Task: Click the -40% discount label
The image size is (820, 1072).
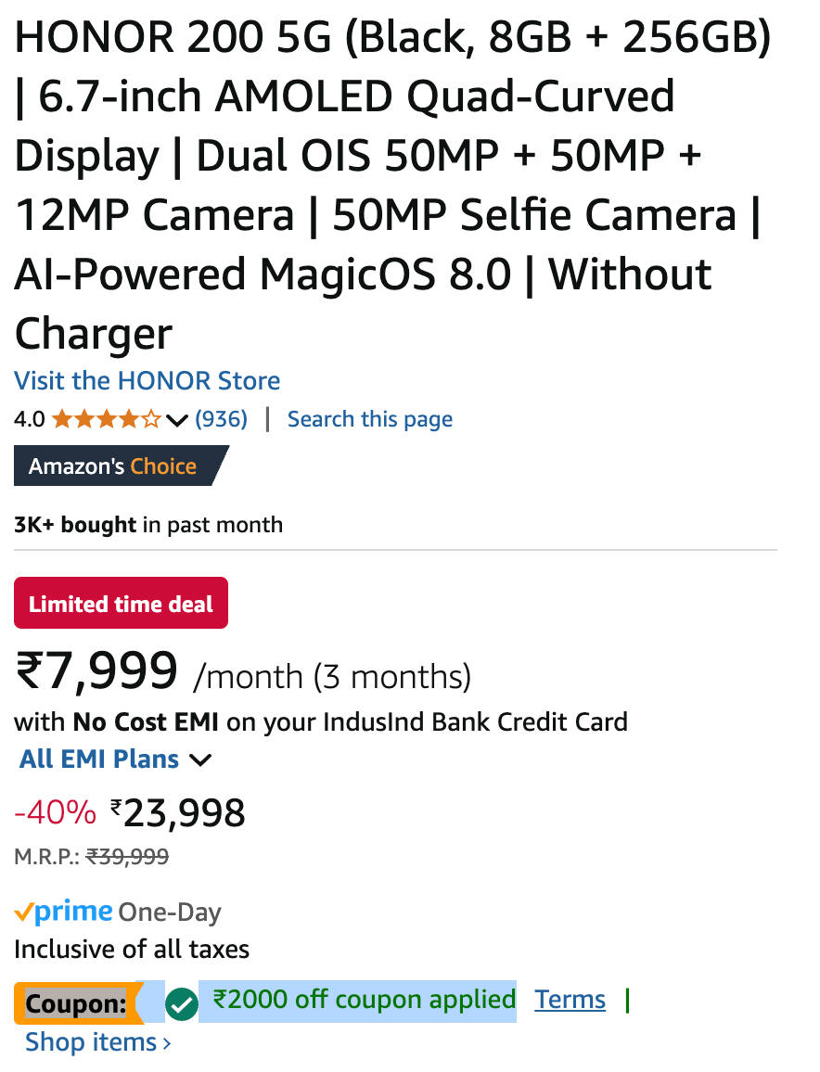Action: click(x=55, y=813)
